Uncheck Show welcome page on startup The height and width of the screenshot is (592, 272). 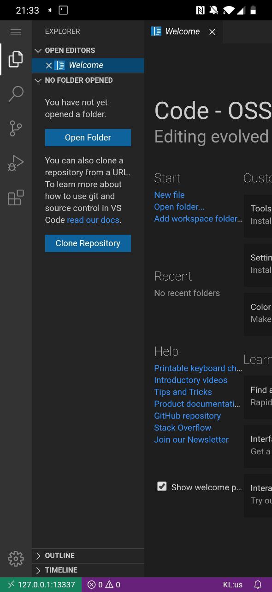(x=162, y=486)
